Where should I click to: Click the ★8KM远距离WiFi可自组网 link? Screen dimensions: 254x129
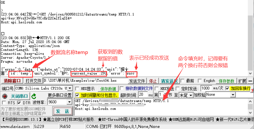pyautogui.click(x=191, y=120)
